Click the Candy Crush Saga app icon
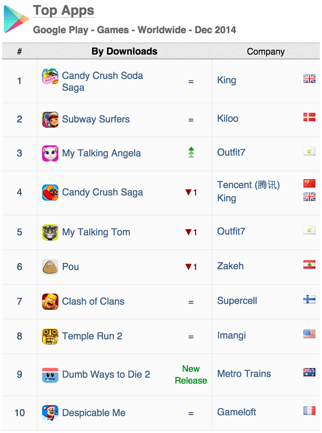 click(50, 193)
